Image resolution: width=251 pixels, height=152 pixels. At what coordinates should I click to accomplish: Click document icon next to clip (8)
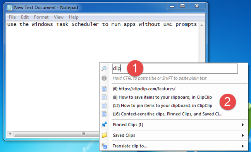pyautogui.click(x=104, y=97)
